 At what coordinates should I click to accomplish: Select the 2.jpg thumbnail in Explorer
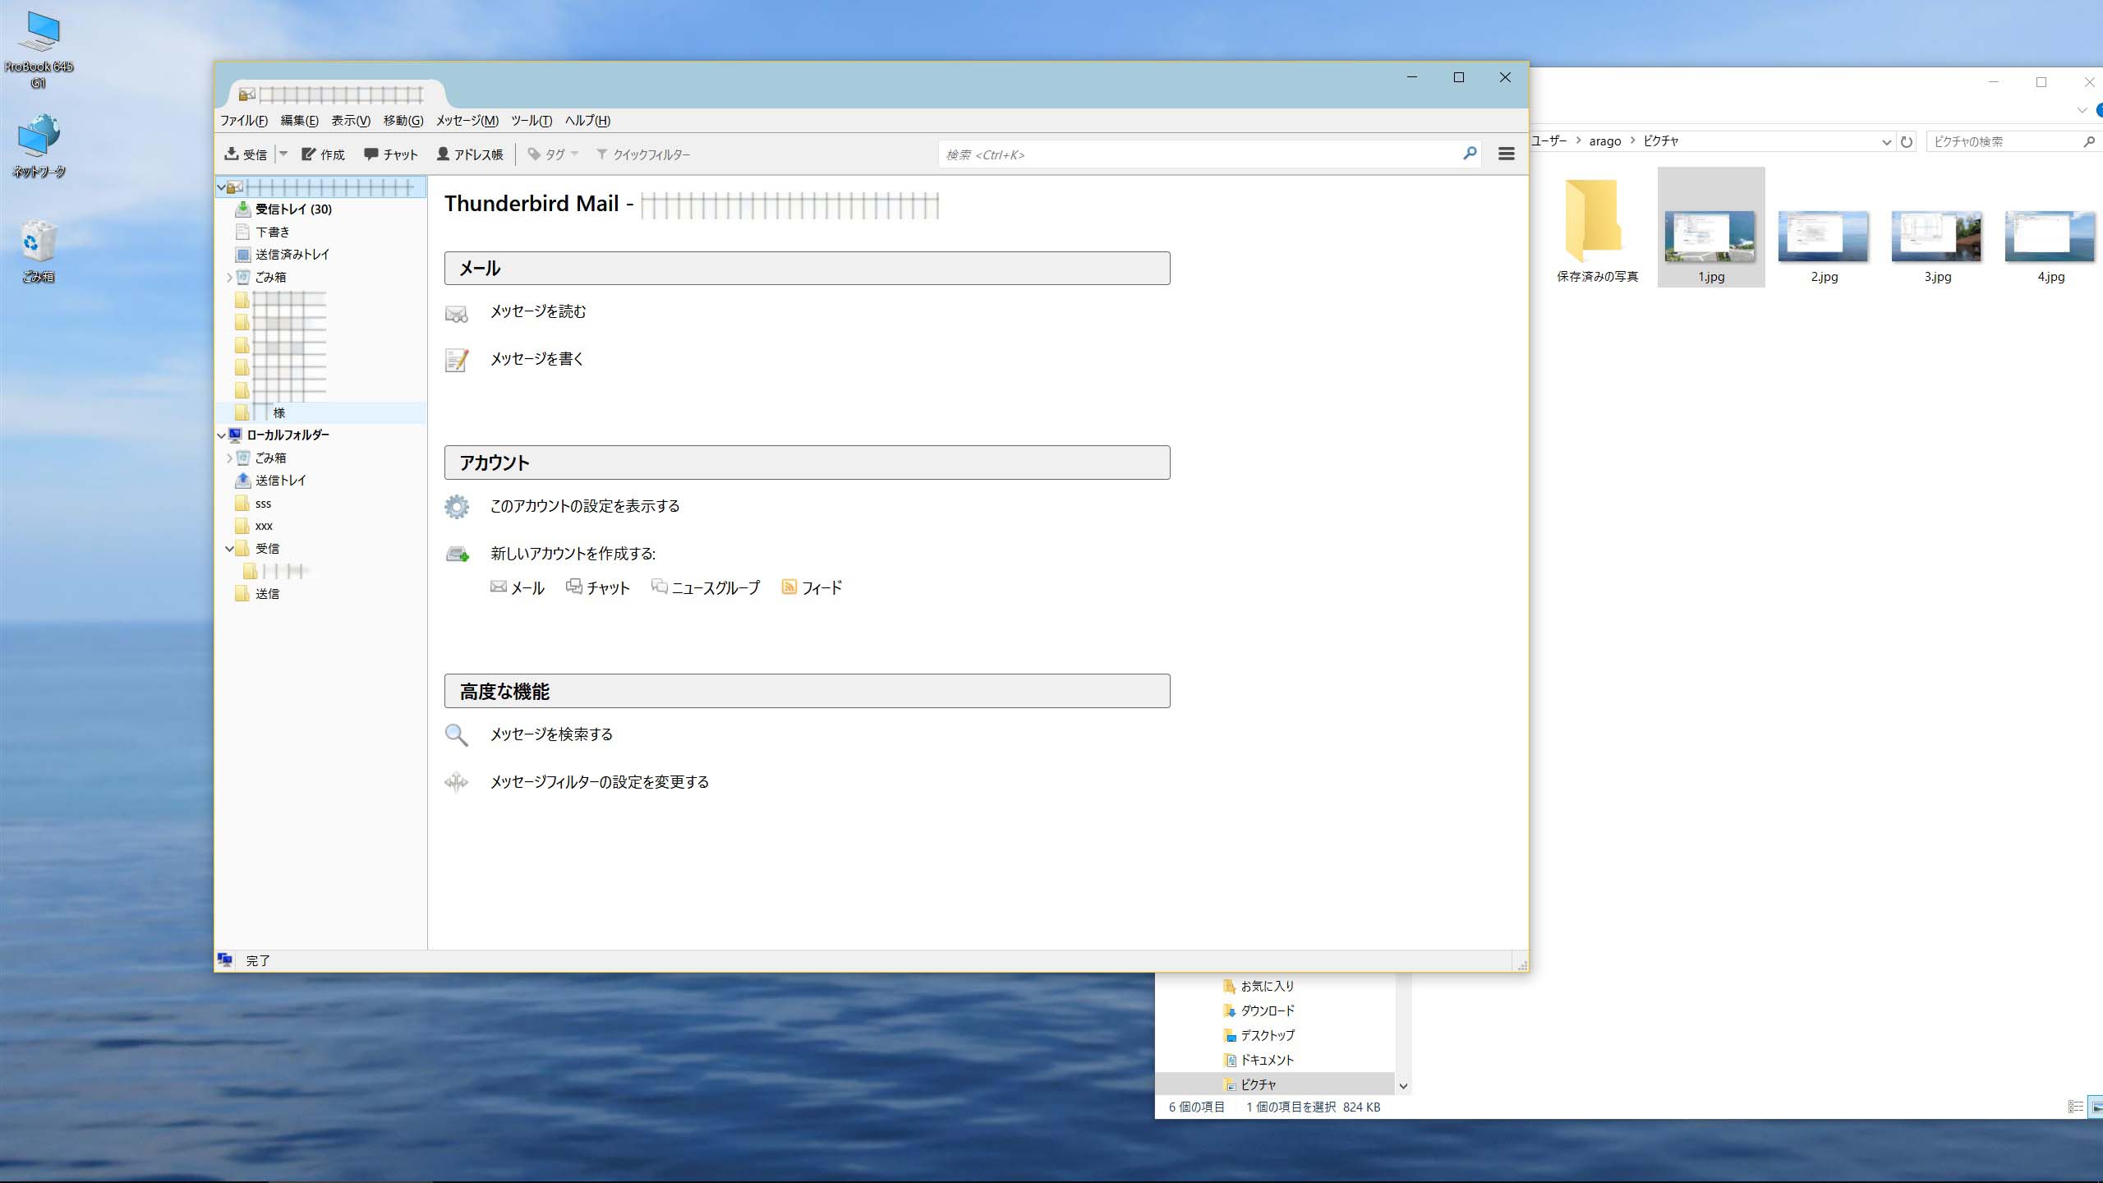(x=1823, y=238)
